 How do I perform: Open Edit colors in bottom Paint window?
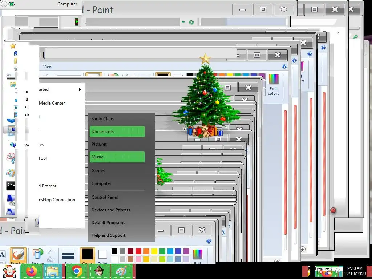click(198, 256)
